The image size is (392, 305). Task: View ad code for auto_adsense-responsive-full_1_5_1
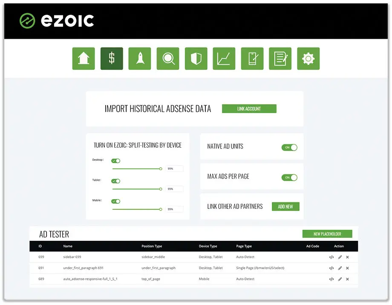click(331, 279)
